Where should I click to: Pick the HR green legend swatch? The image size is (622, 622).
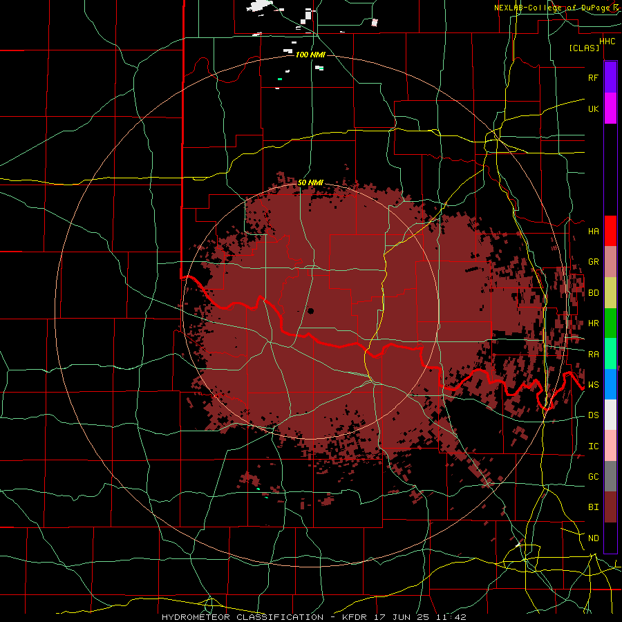tap(610, 323)
